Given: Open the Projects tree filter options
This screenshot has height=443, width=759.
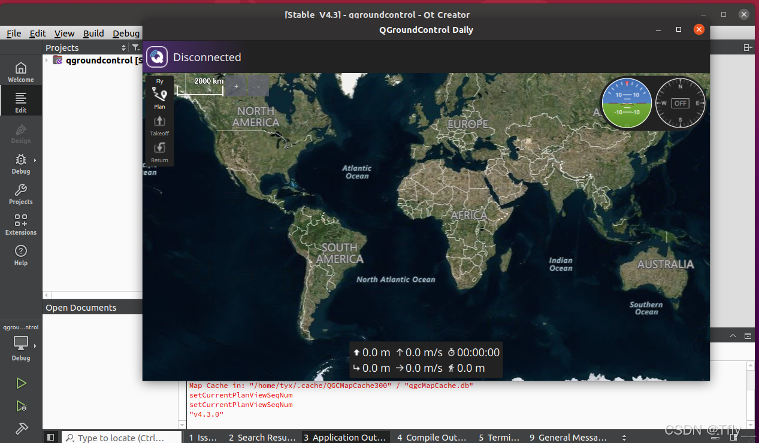Looking at the screenshot, I should (x=135, y=47).
